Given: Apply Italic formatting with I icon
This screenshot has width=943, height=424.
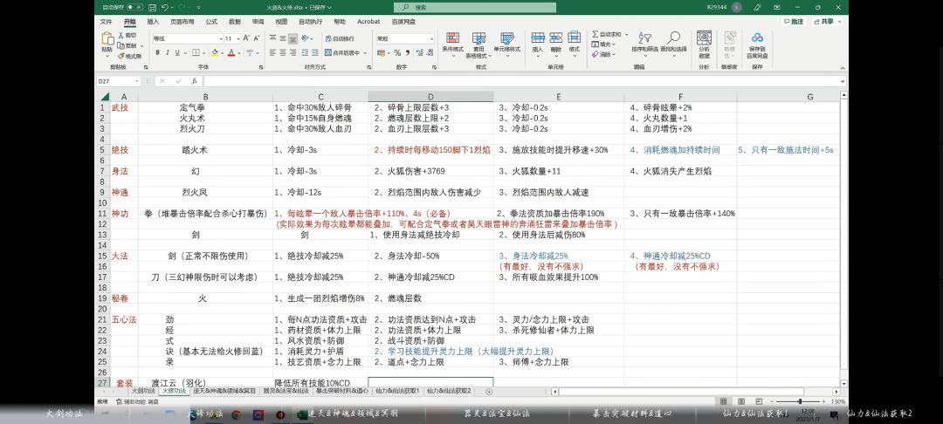Looking at the screenshot, I should (167, 53).
